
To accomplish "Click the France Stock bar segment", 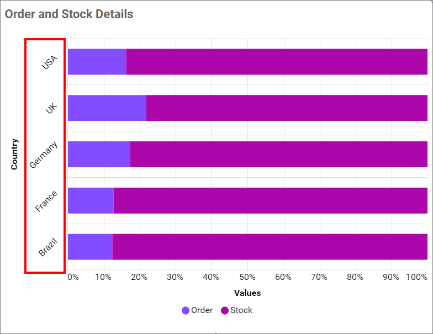I will click(x=270, y=200).
